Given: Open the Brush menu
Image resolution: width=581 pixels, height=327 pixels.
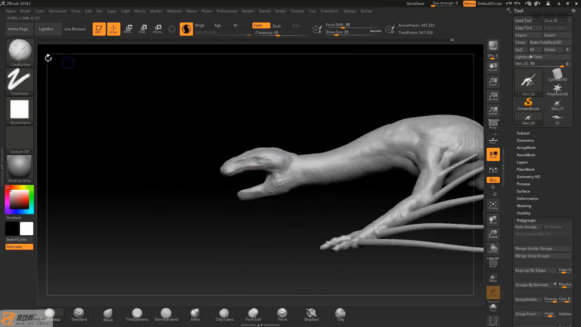Looking at the screenshot, I should pyautogui.click(x=25, y=11).
